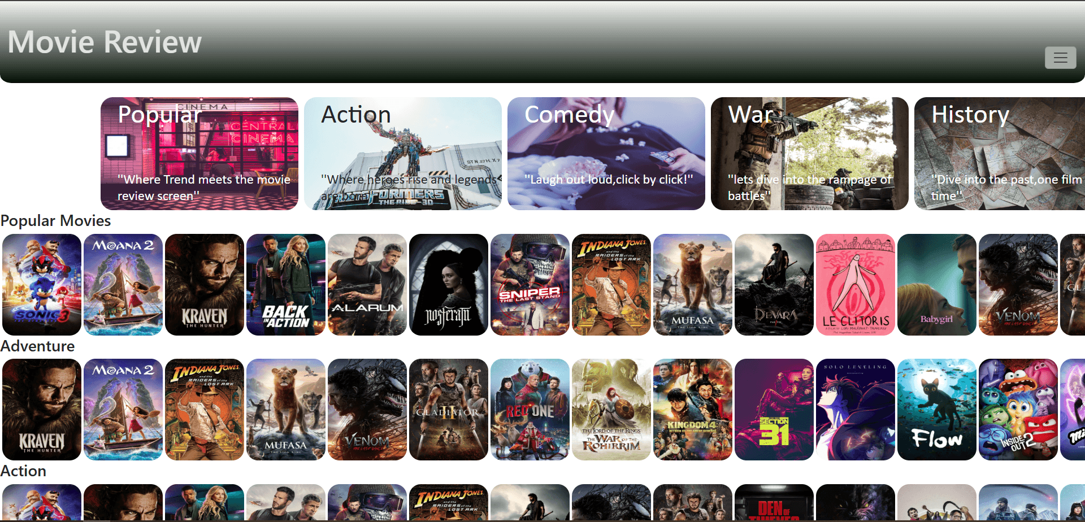
Task: Select the Comedy category card
Action: tap(606, 153)
